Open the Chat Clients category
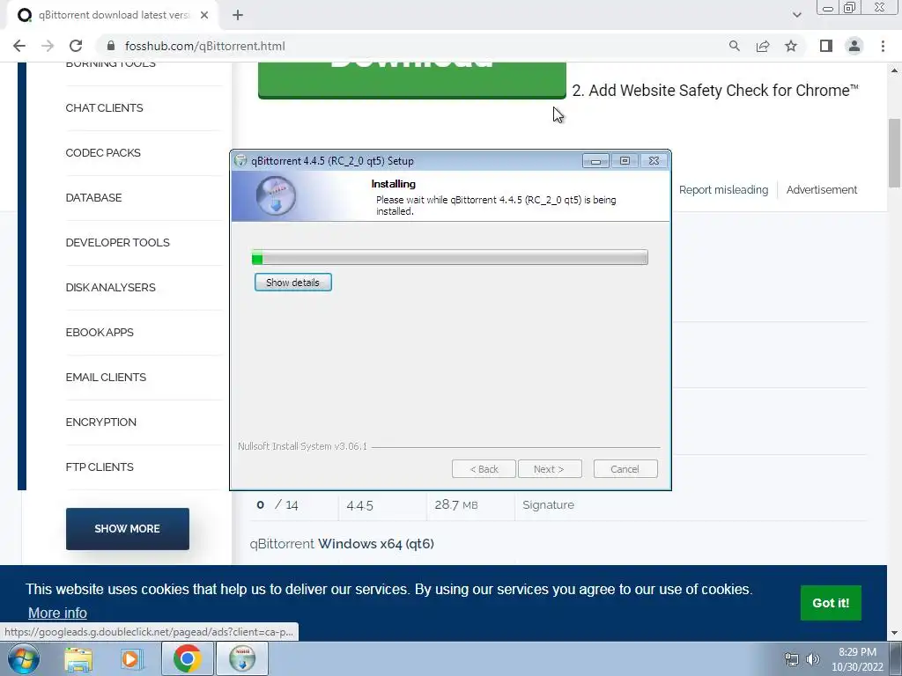Viewport: 902px width, 676px height. click(x=104, y=108)
